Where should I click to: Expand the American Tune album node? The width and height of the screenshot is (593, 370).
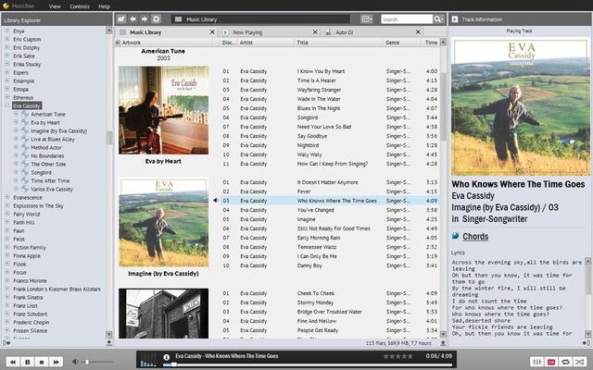16,114
